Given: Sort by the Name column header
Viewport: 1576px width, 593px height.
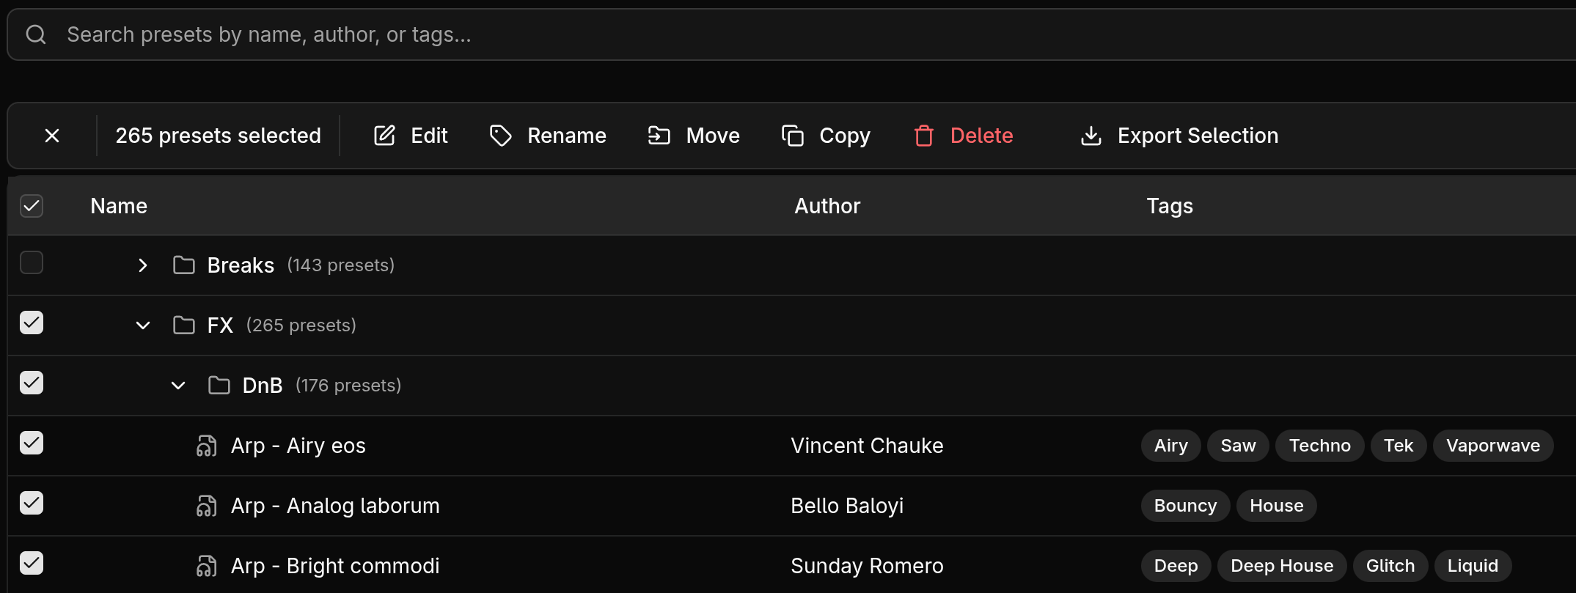Looking at the screenshot, I should click(119, 206).
